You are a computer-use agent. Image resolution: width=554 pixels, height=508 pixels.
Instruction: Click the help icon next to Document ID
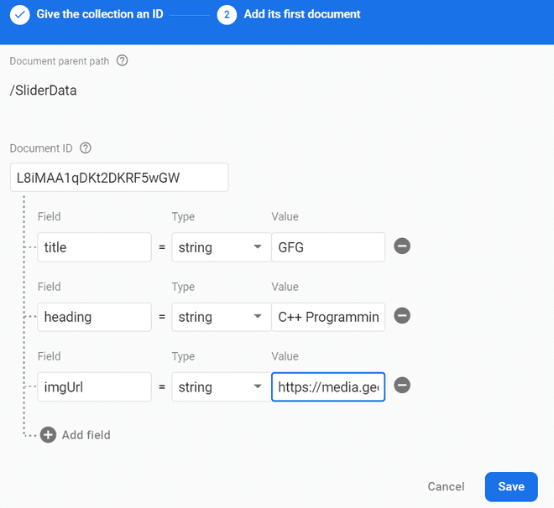(86, 148)
